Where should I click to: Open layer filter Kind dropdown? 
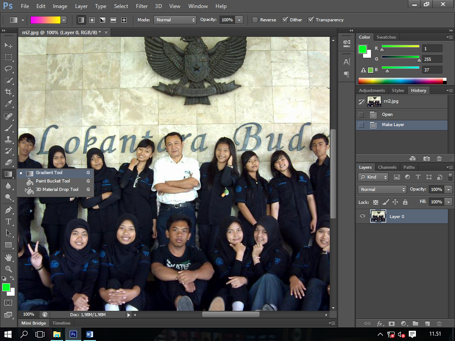coord(373,177)
